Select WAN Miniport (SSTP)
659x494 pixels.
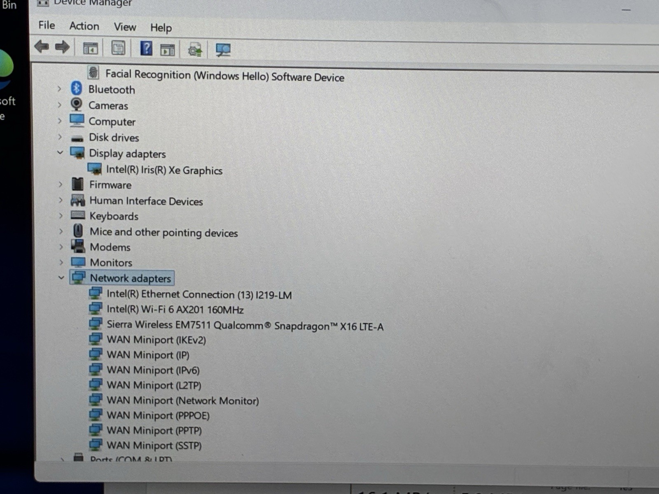click(x=154, y=445)
